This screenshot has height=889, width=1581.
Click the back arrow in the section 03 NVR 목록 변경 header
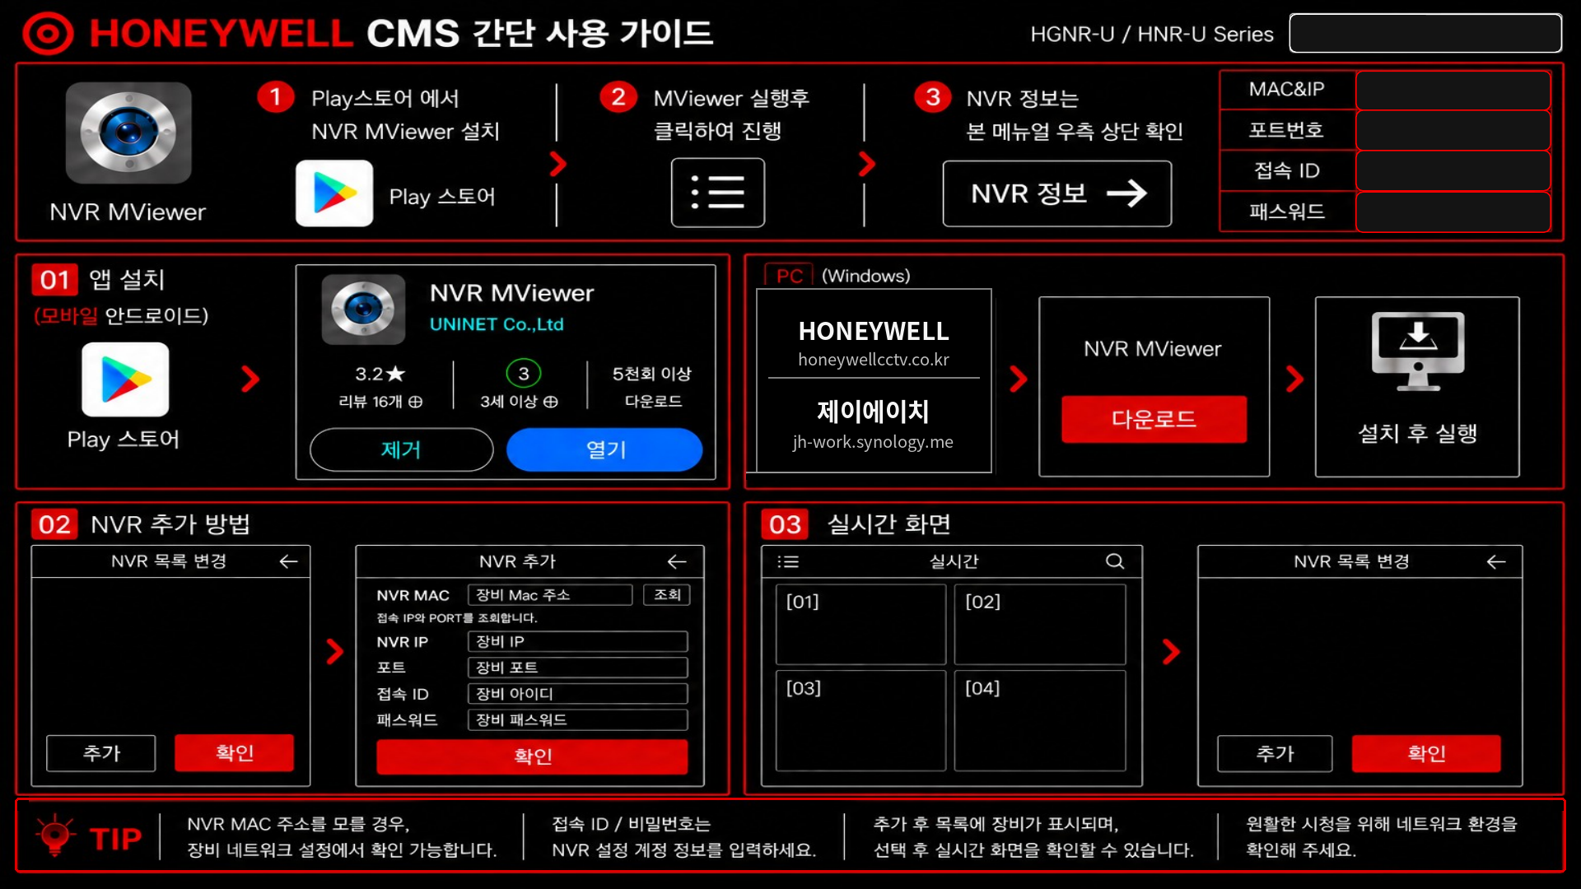[x=1496, y=561]
